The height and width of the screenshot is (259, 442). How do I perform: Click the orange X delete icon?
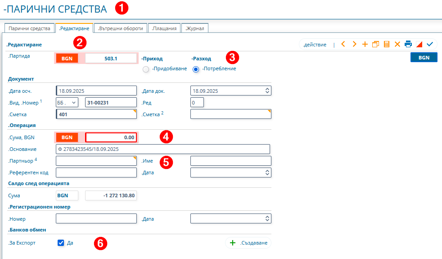tap(397, 44)
